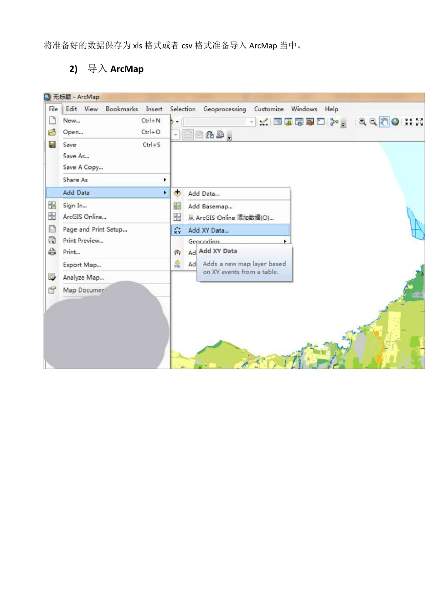The height and width of the screenshot is (613, 433).
Task: Open the Editor Toolbar icon
Action: pos(263,122)
